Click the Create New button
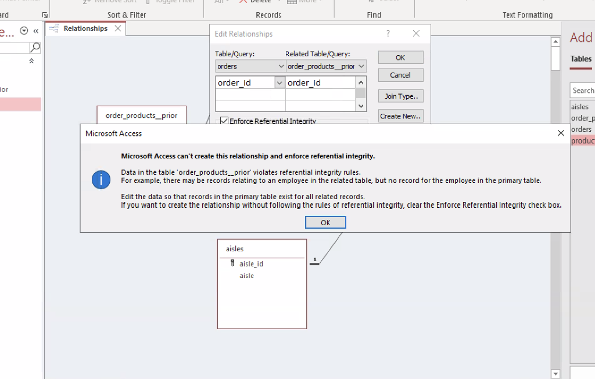This screenshot has height=379, width=595. 400,115
